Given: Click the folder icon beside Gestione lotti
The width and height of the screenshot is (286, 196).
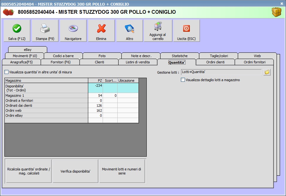Looking at the screenshot, I should [267, 72].
